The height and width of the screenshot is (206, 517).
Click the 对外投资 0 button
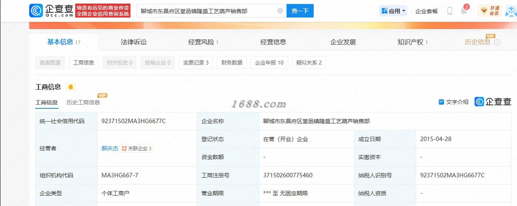119,63
